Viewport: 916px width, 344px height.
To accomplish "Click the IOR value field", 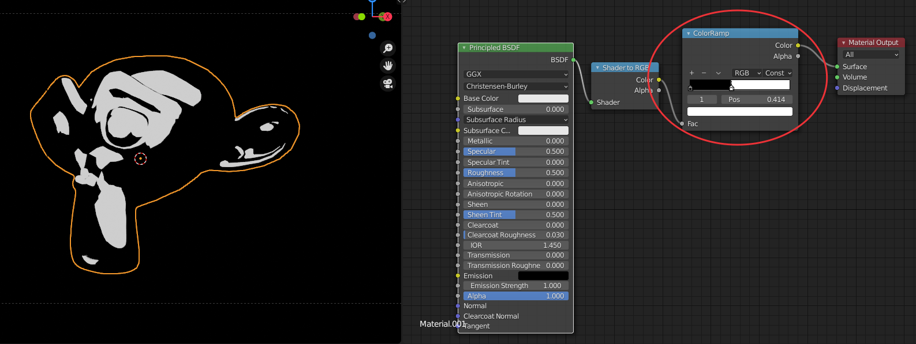I will (516, 245).
